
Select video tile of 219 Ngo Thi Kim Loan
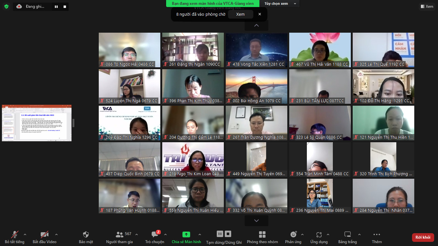[193, 160]
